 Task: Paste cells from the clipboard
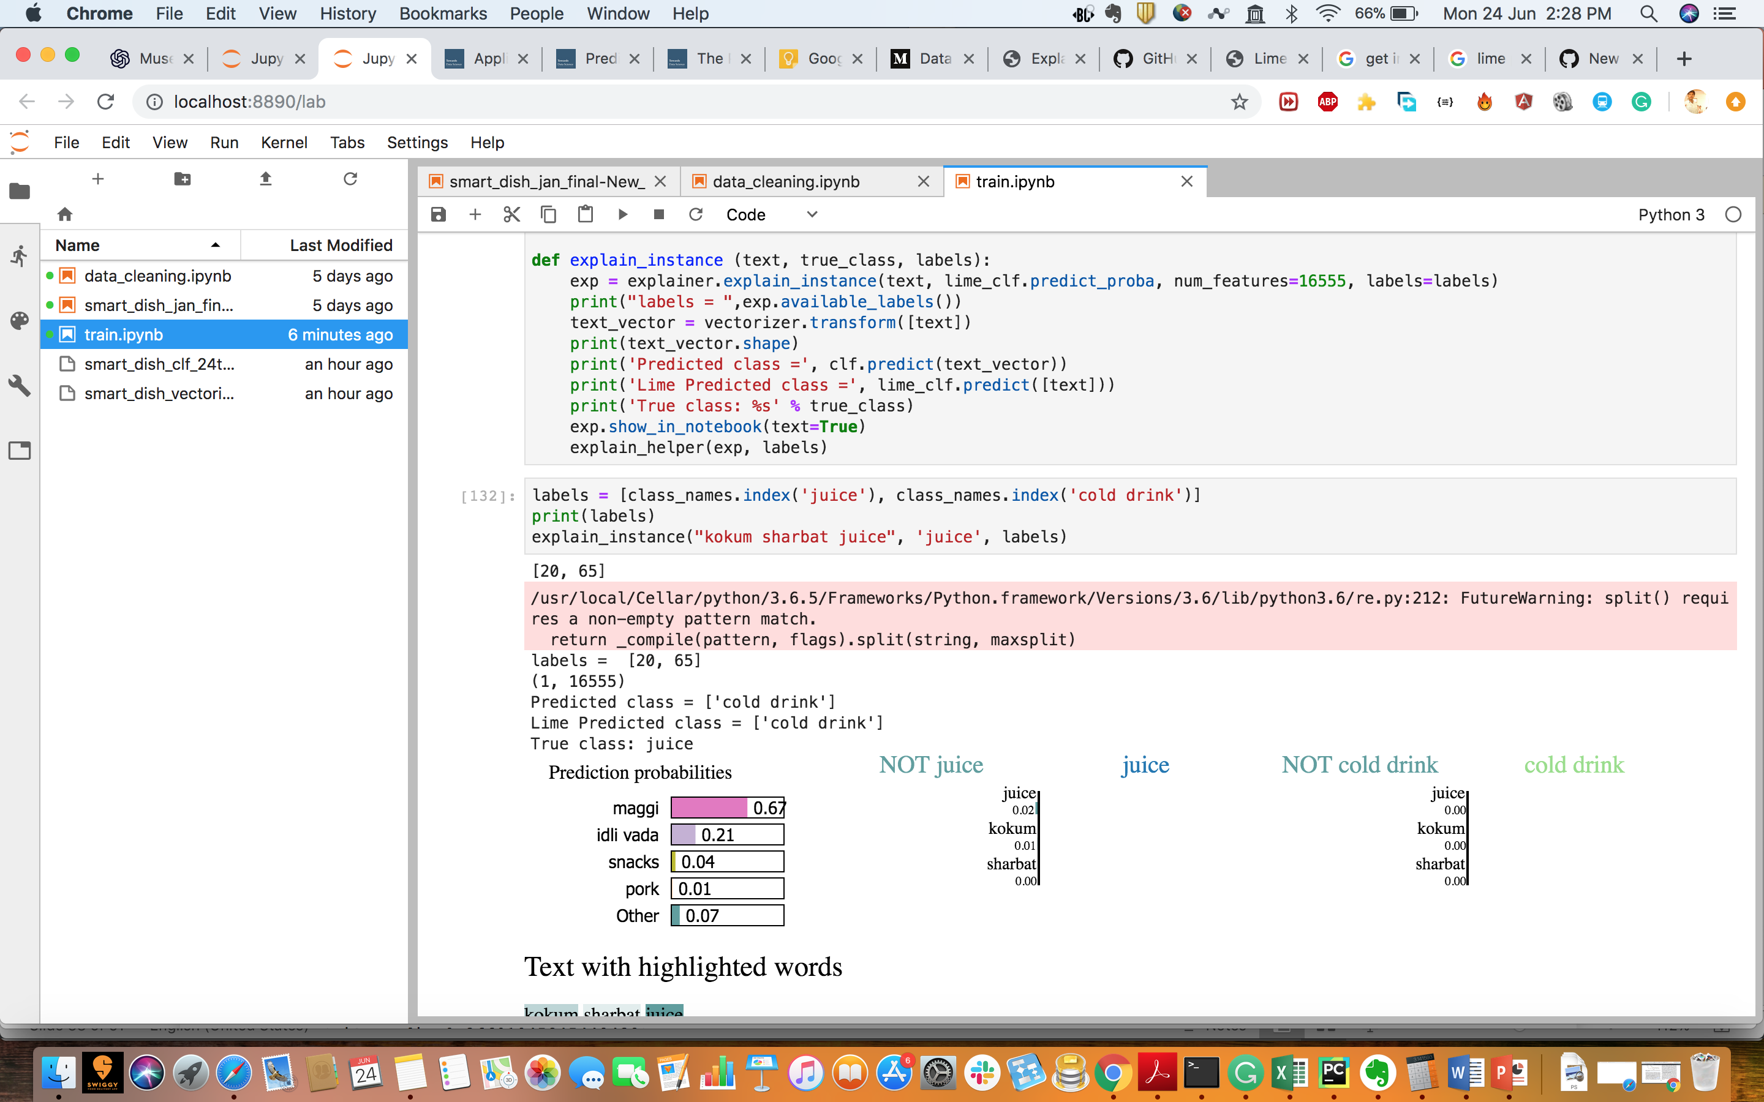[586, 214]
